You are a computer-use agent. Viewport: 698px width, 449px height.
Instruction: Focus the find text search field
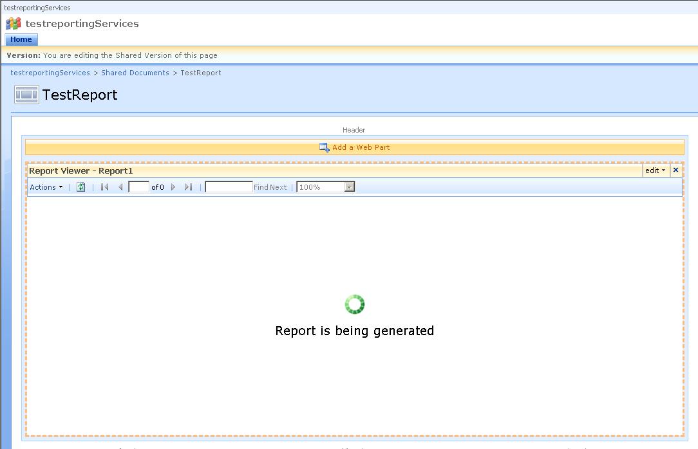229,187
